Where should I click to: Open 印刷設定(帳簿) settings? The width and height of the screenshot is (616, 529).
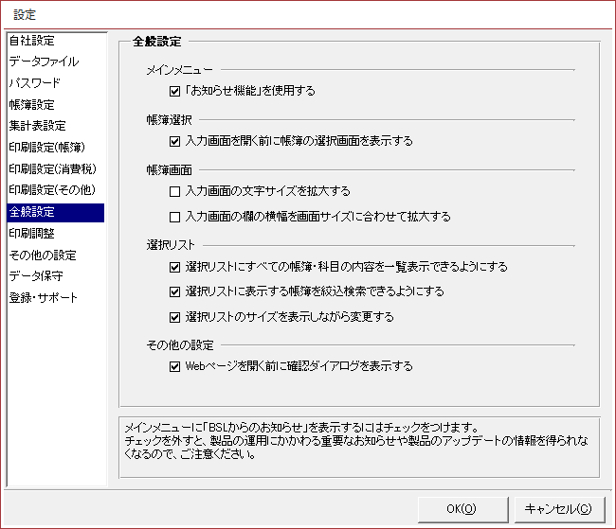click(x=46, y=148)
